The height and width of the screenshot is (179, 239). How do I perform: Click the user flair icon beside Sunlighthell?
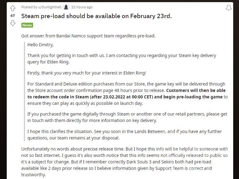click(66, 7)
